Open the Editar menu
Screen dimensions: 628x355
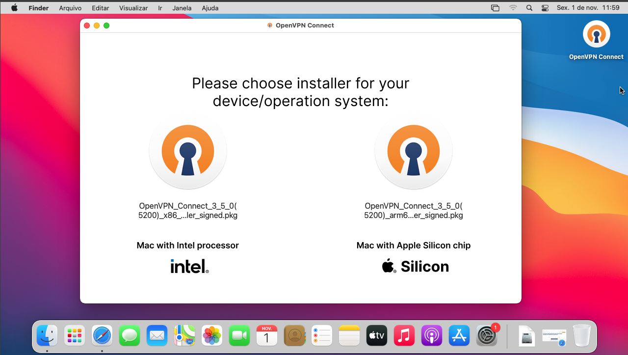pos(101,8)
